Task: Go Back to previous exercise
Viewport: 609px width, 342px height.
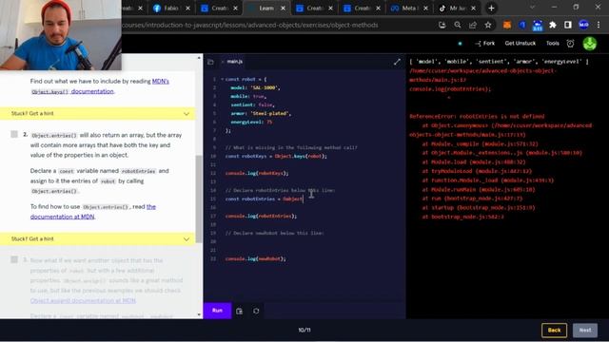Action: [x=554, y=331]
